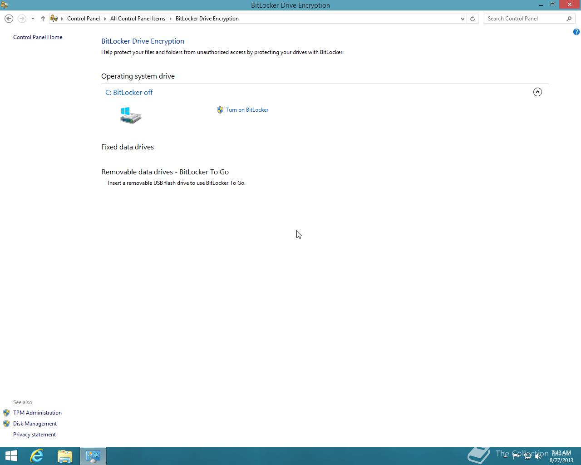Collapse the C: drive section chevron
The height and width of the screenshot is (465, 581).
(537, 92)
